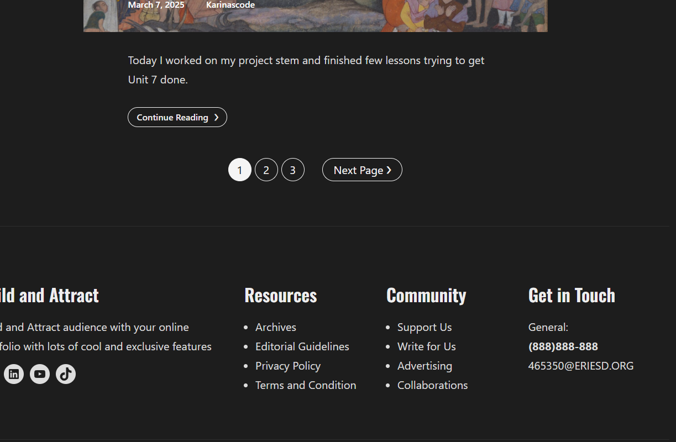The image size is (676, 442).
Task: Open the TikTok social icon
Action: [66, 374]
